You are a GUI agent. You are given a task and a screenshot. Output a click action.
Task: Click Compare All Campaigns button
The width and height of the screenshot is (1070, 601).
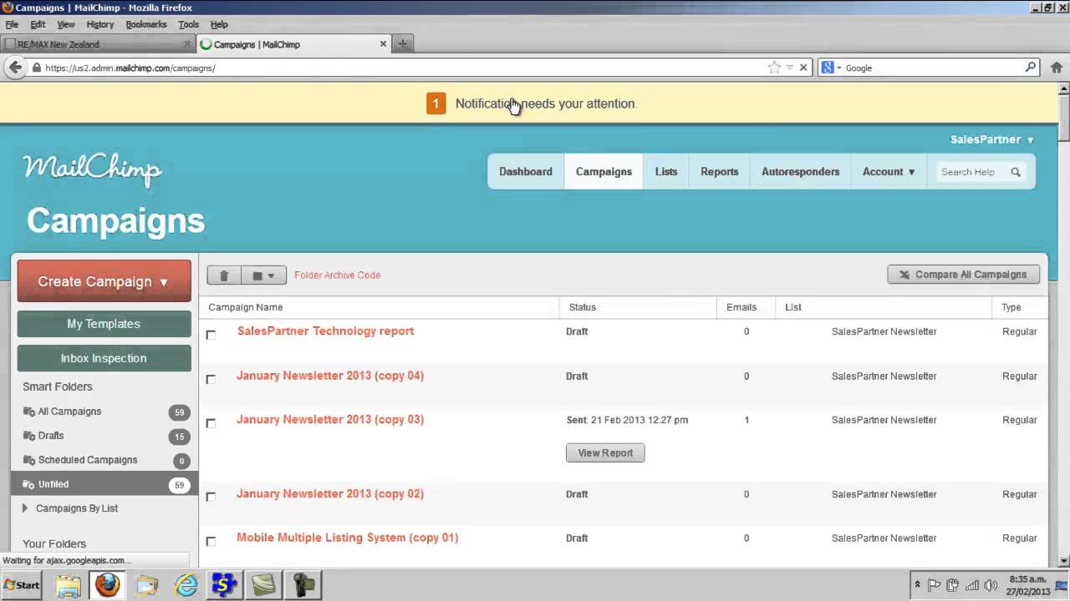pyautogui.click(x=964, y=275)
